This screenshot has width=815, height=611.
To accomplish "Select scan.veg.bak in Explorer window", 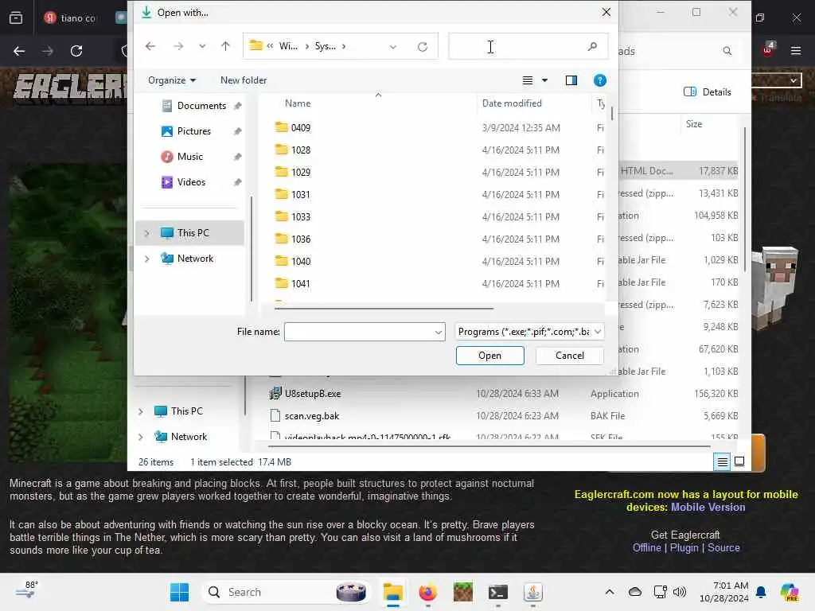I will click(x=311, y=416).
